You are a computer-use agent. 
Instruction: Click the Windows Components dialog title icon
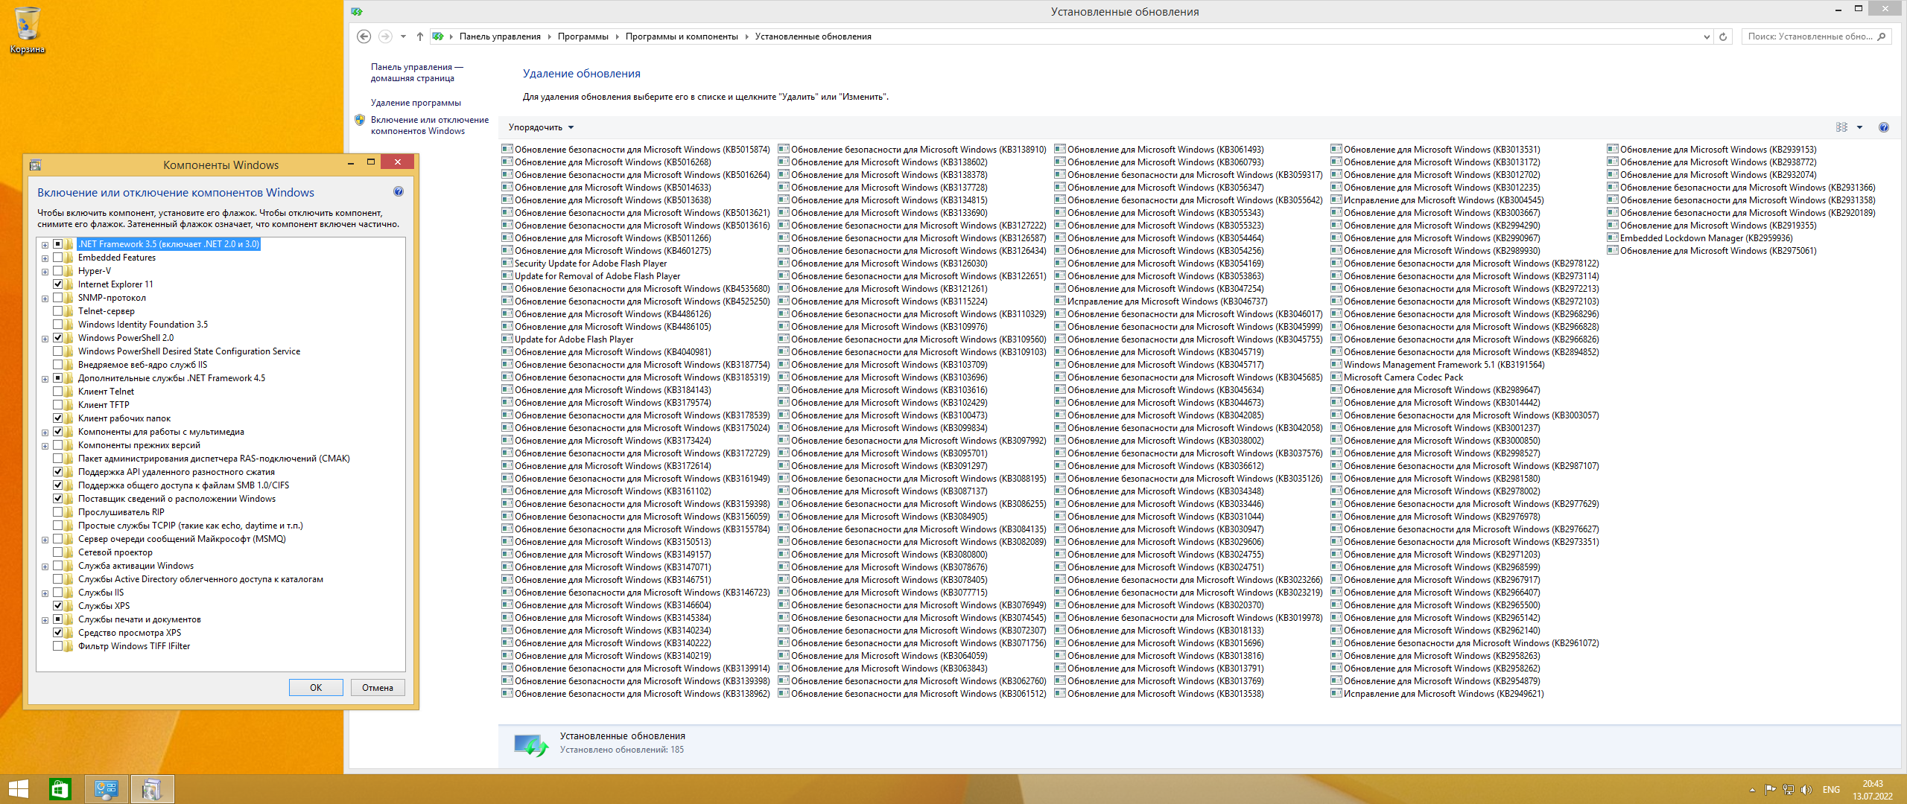pos(35,165)
